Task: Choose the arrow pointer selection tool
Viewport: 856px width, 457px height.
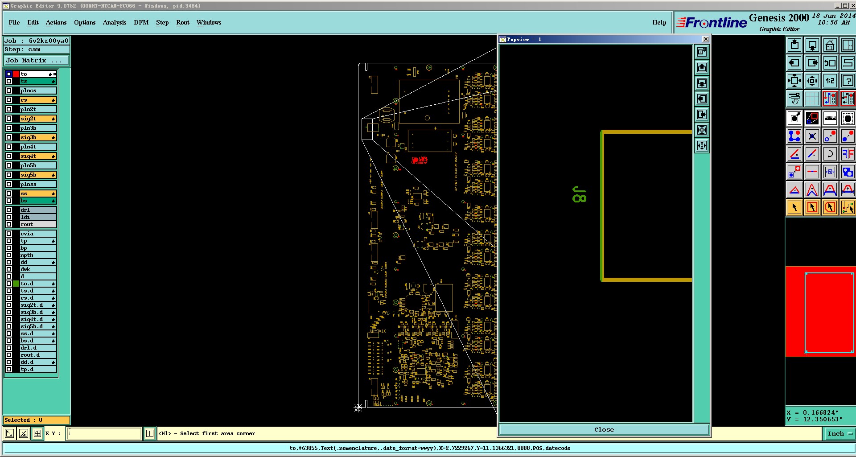Action: click(x=794, y=207)
